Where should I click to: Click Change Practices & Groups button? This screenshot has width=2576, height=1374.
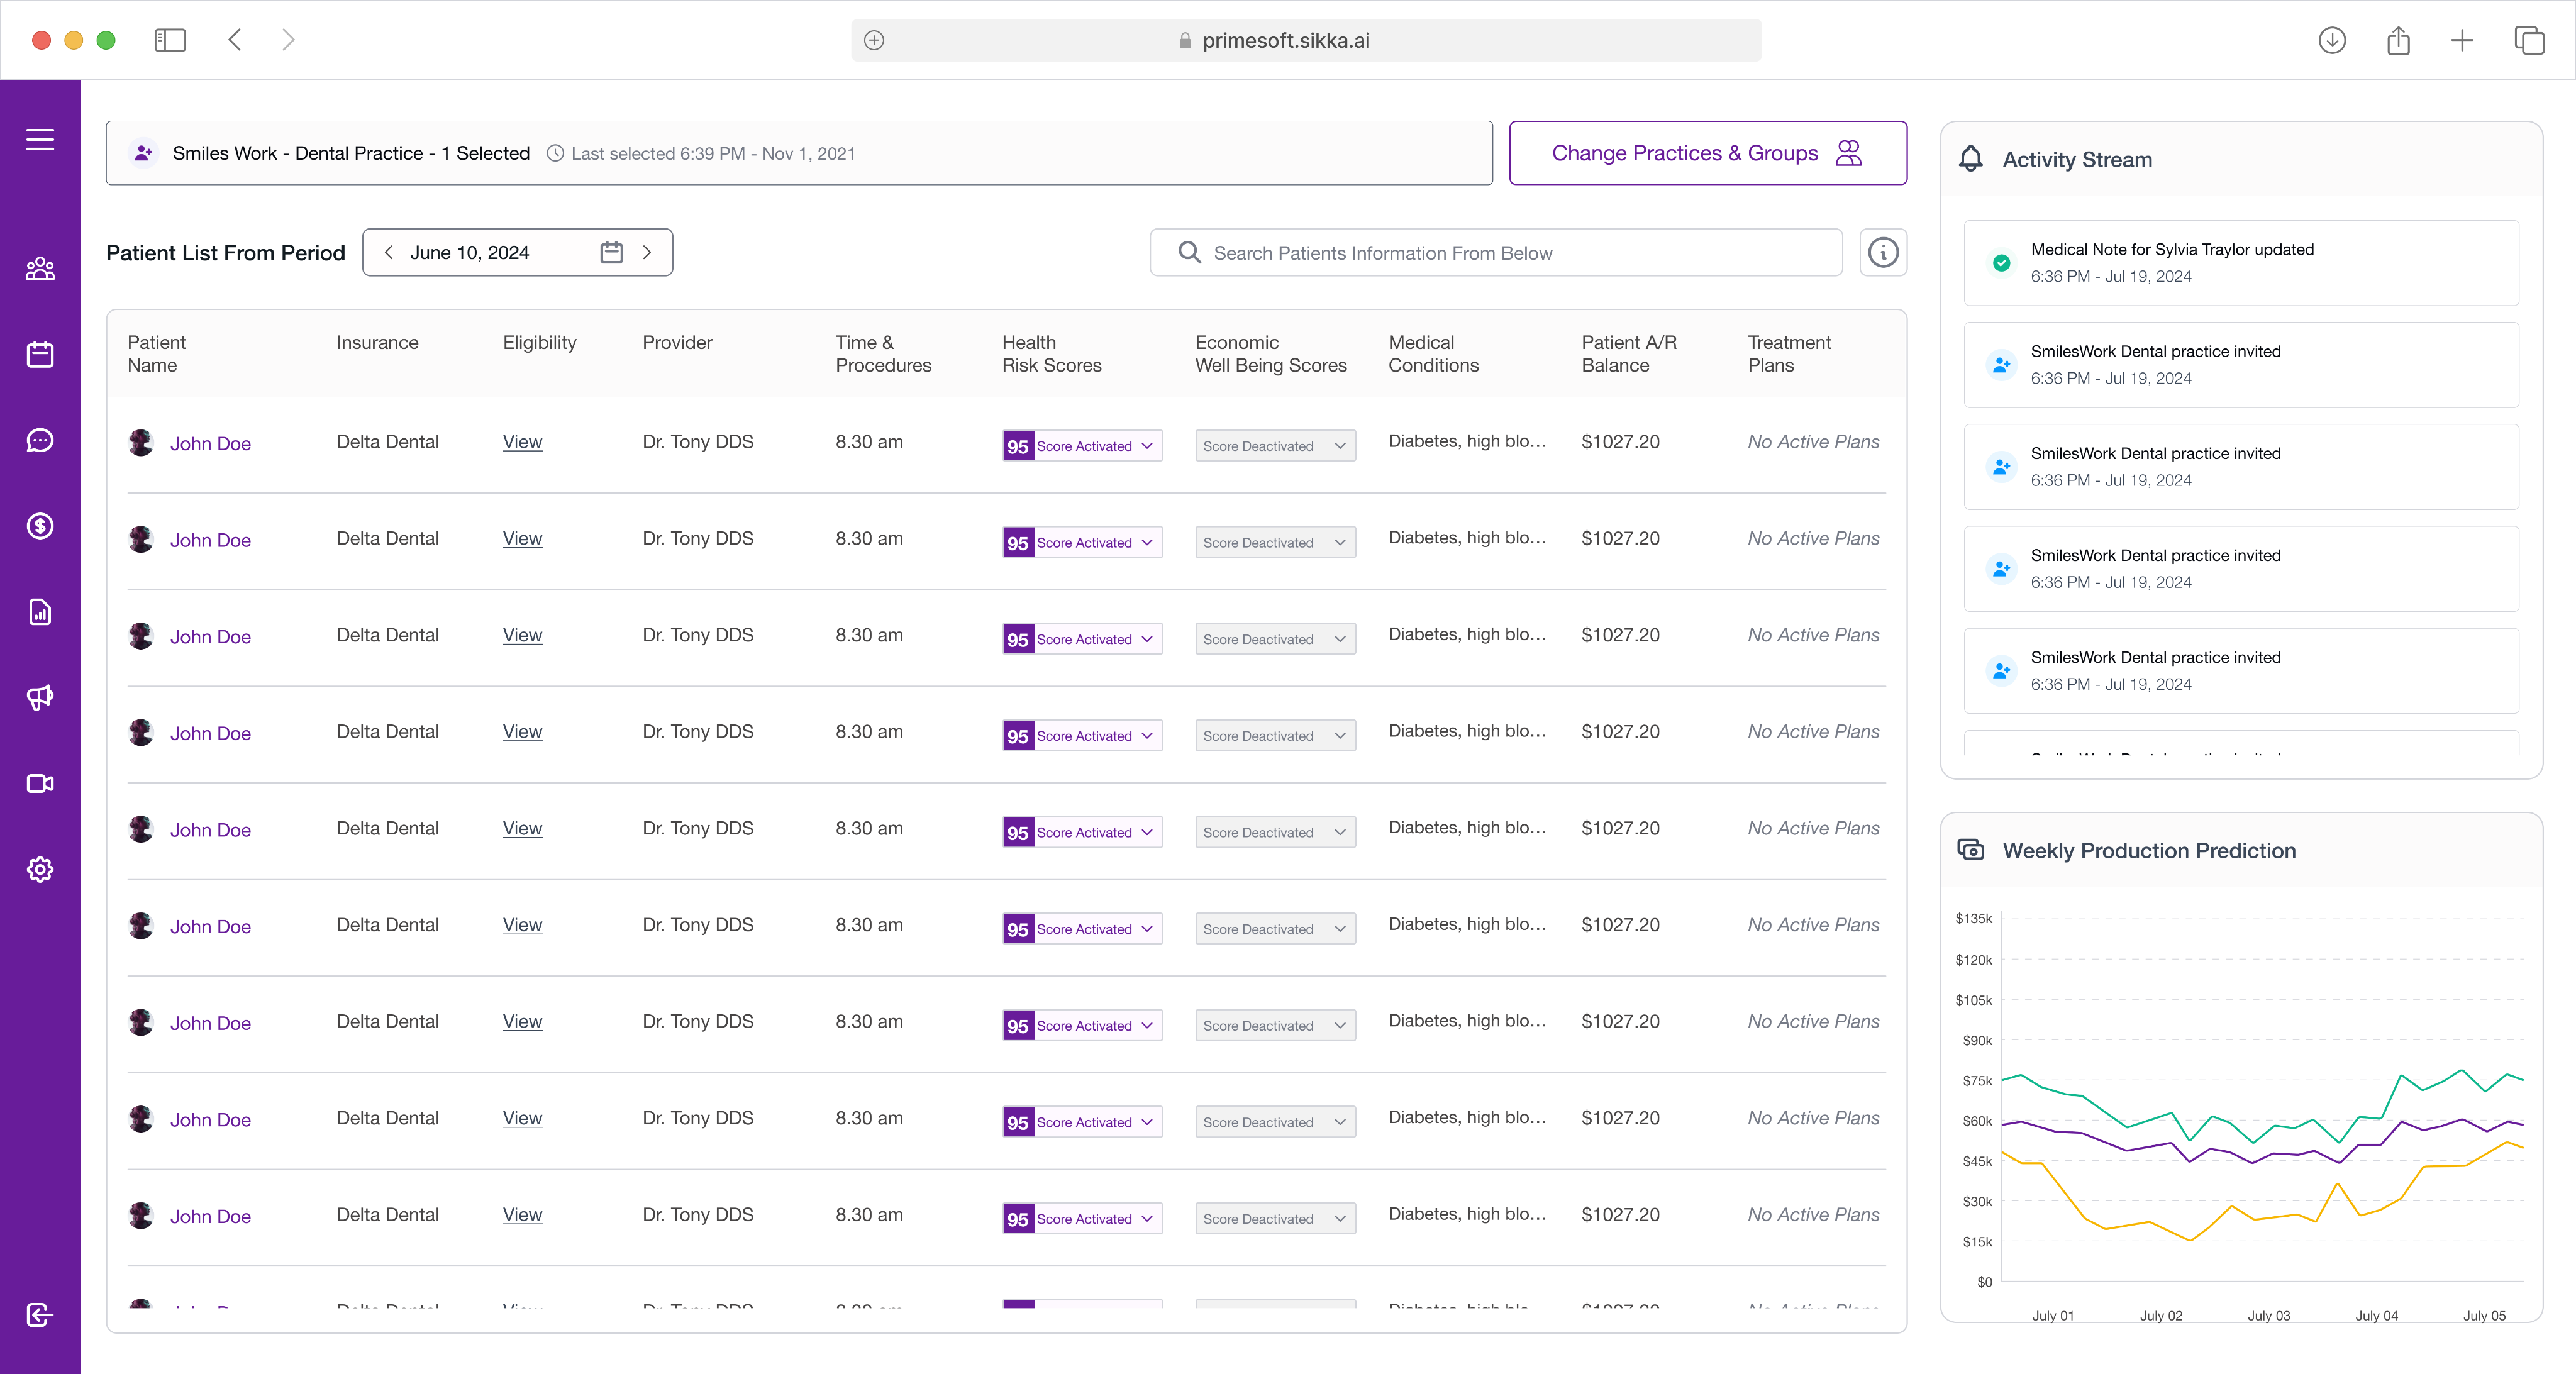[1707, 153]
